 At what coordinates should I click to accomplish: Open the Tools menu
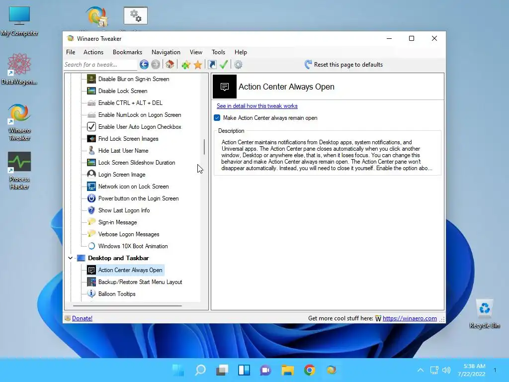[218, 52]
